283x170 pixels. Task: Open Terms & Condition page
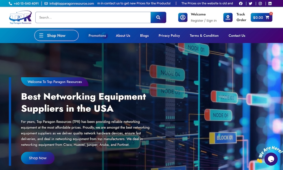click(204, 36)
